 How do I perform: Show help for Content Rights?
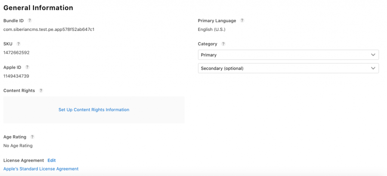point(41,90)
